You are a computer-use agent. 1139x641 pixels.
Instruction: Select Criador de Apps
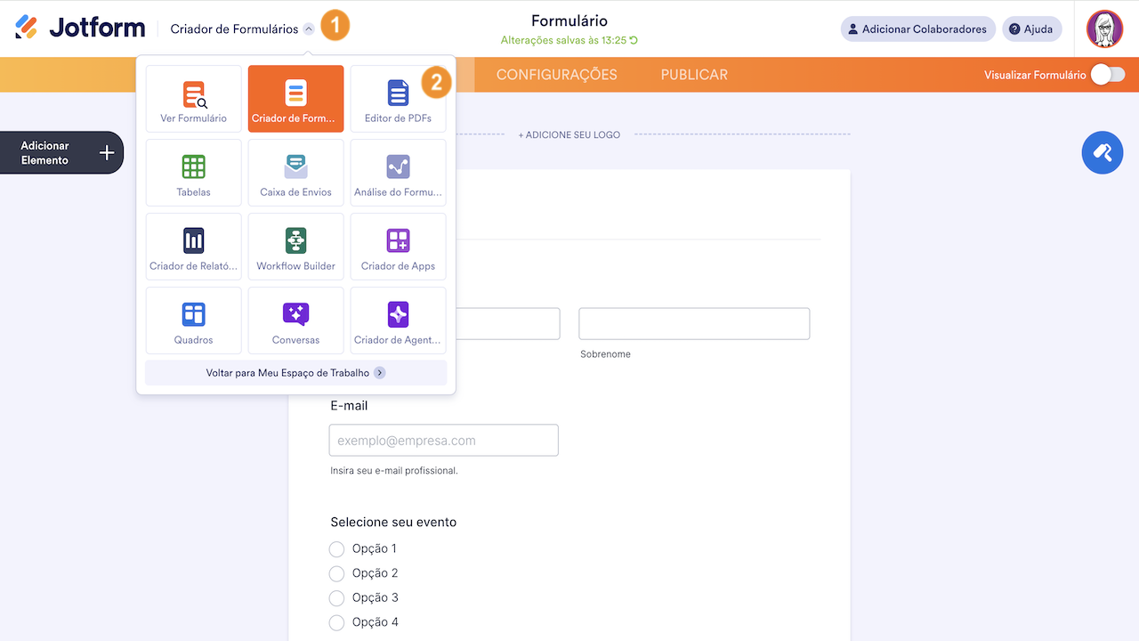point(398,246)
